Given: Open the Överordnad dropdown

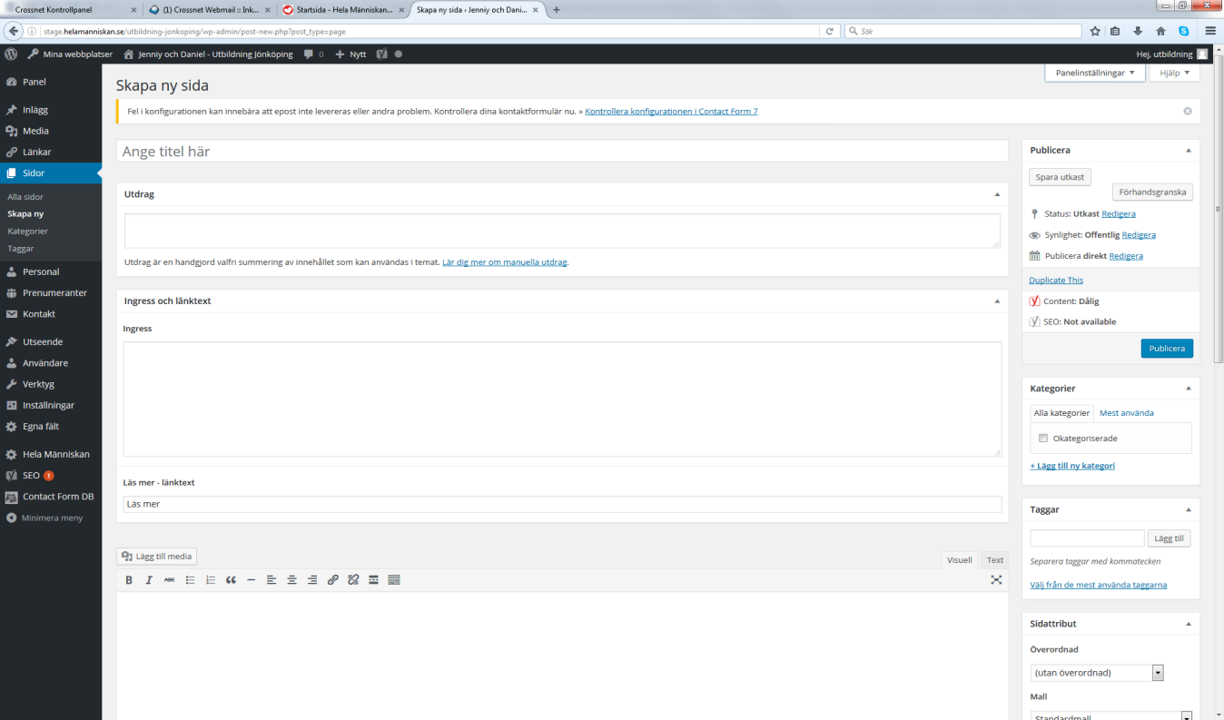Looking at the screenshot, I should 1097,673.
